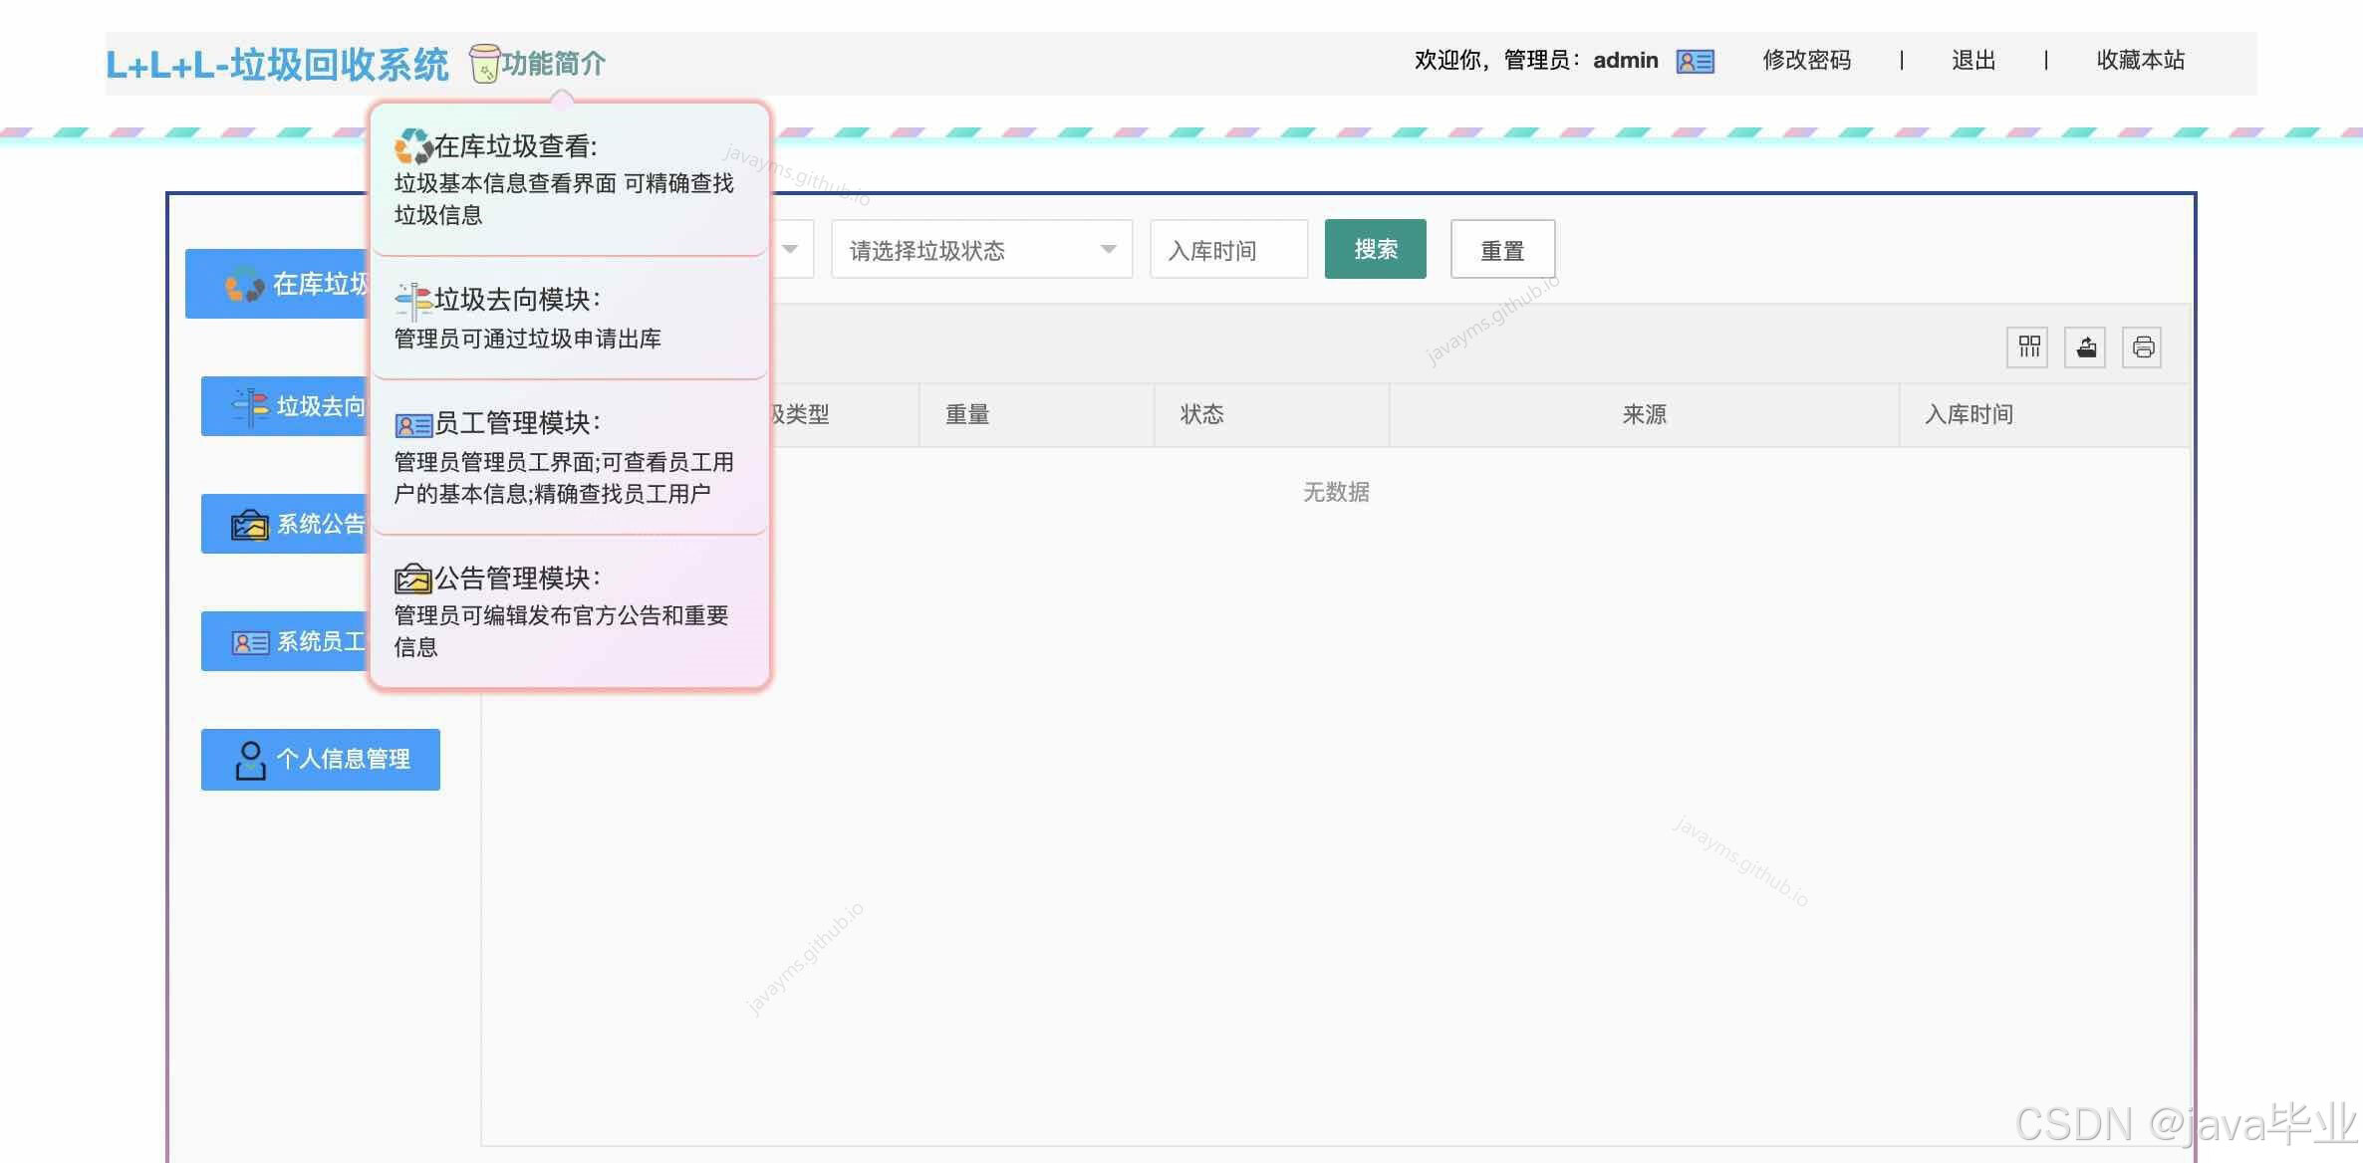Open 系统员工 sidebar menu item
Screen dimensions: 2363x1163
tap(285, 641)
